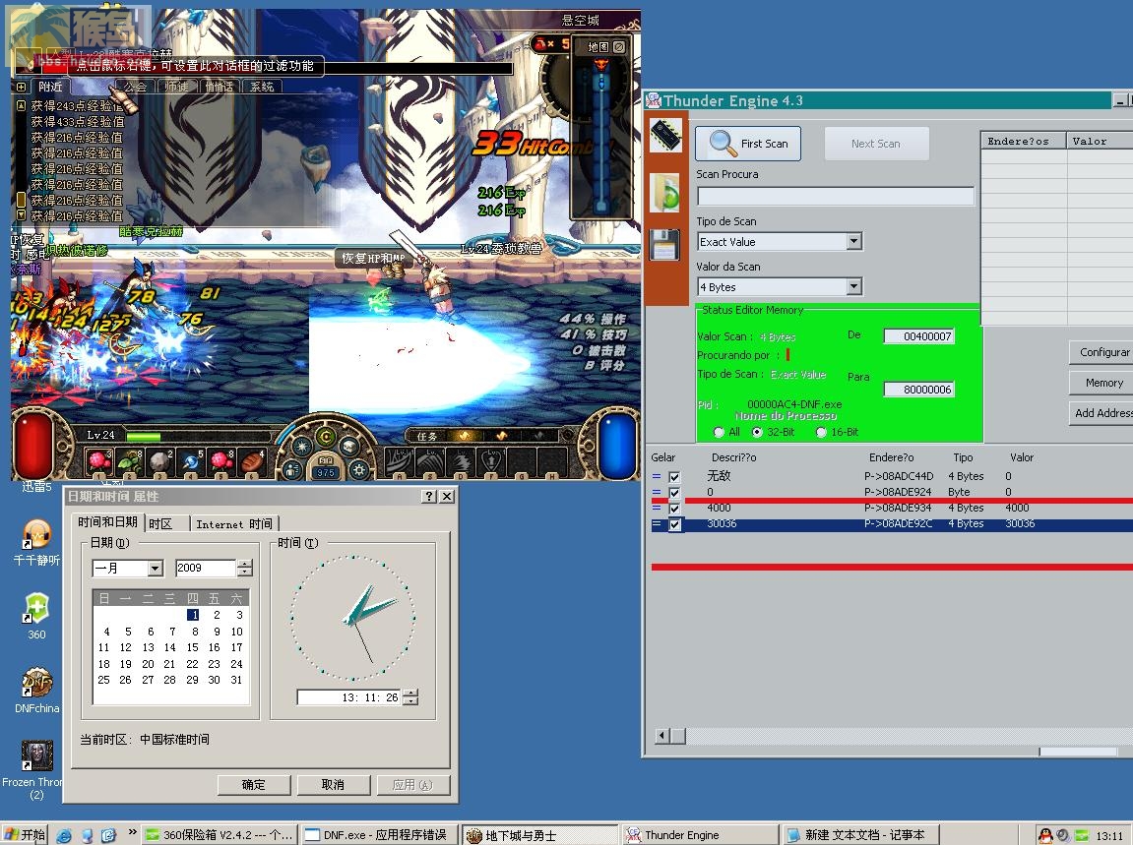Click the floppy disk save icon in Thunder Engine
Screen dimensions: 1133x845
664,245
